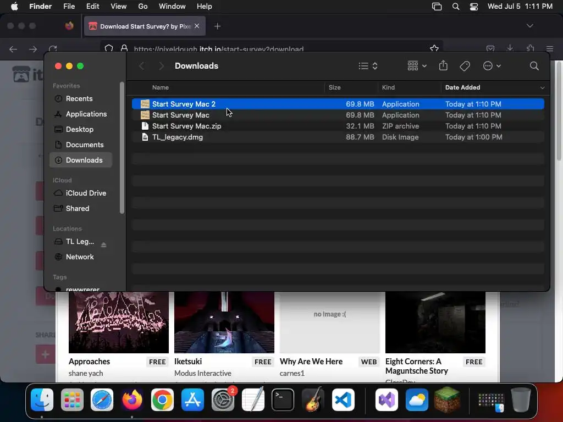563x422 pixels.
Task: Click the Stage Manager menu bar icon
Action: tap(437, 7)
